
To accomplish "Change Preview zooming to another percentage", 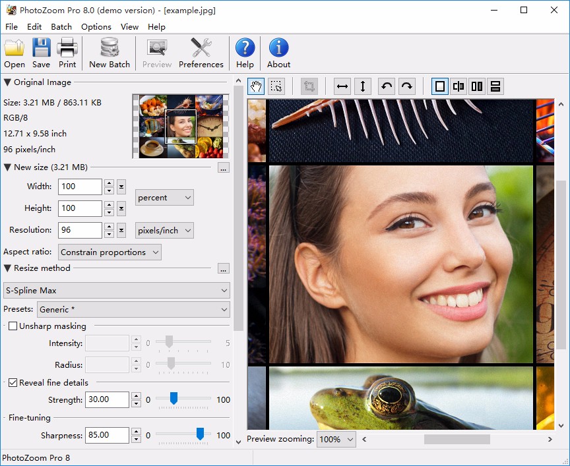I will pyautogui.click(x=336, y=439).
